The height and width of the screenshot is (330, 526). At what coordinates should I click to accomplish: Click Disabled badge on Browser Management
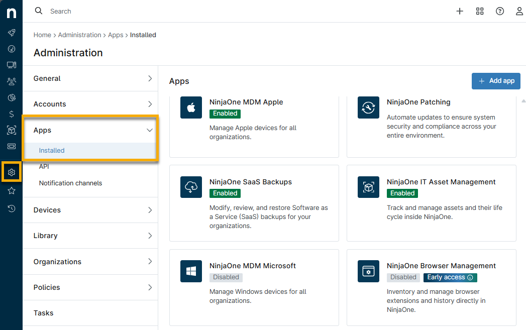pos(403,277)
